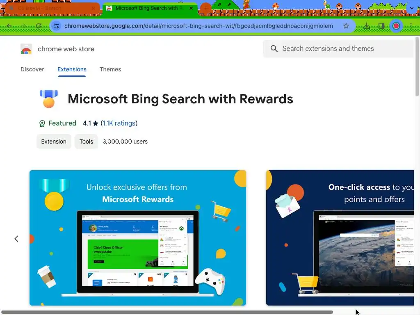Show previous screenshot with left chevron
The image size is (420, 315).
click(16, 239)
